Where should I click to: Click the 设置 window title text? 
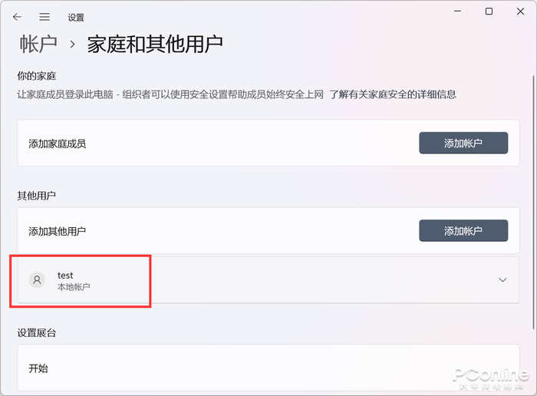click(76, 17)
